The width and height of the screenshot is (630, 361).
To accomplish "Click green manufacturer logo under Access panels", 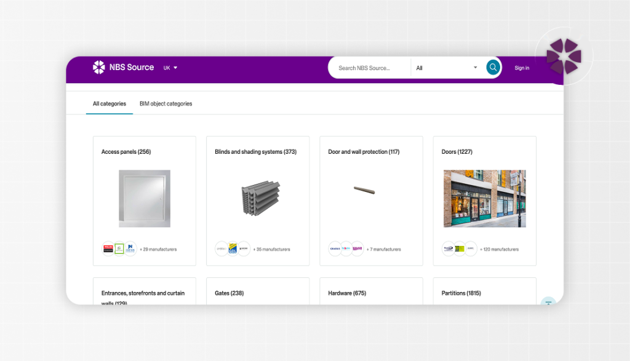I will pos(119,249).
